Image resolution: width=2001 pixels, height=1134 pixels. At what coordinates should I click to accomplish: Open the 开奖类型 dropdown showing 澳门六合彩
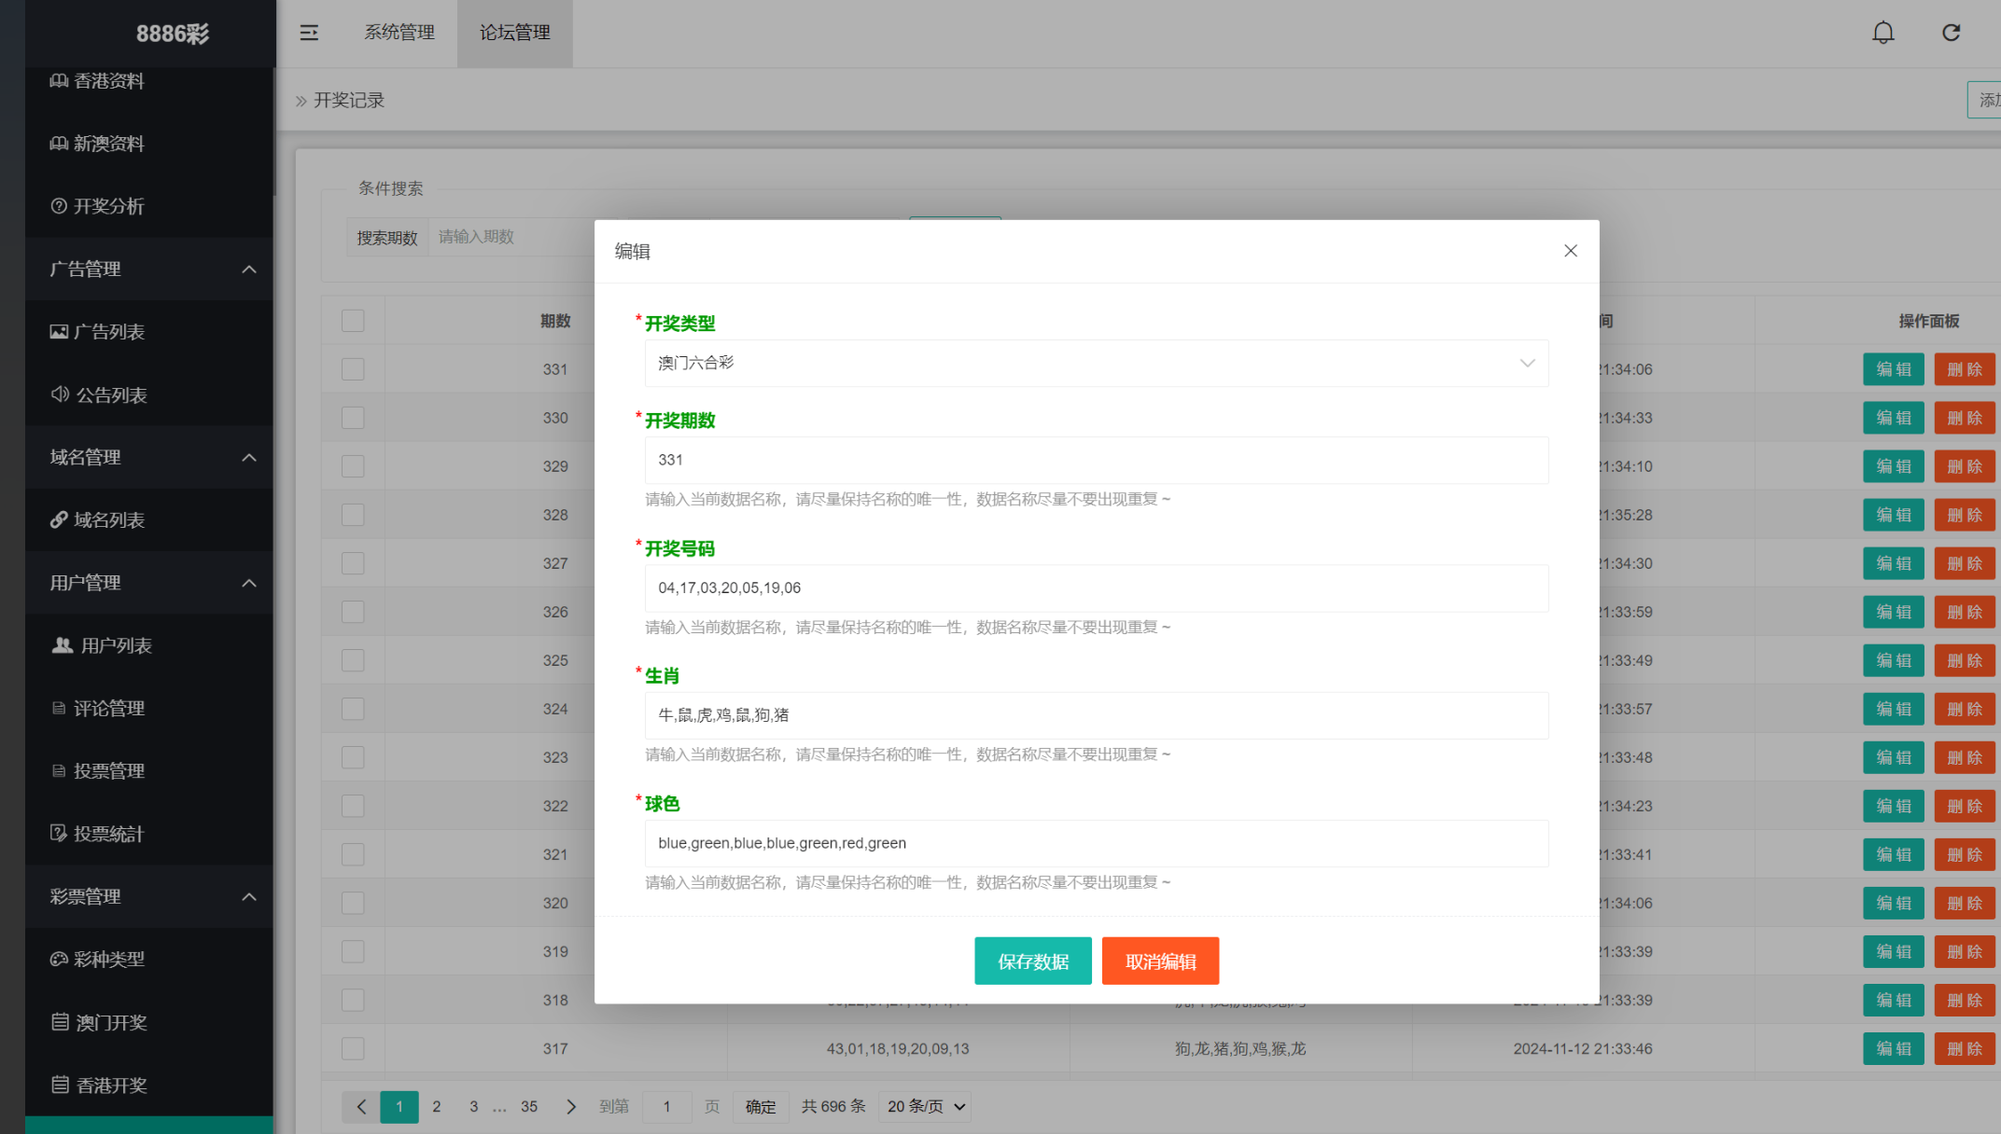click(1096, 363)
